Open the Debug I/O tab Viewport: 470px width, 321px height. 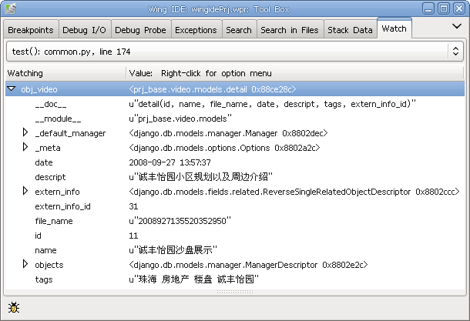point(85,30)
